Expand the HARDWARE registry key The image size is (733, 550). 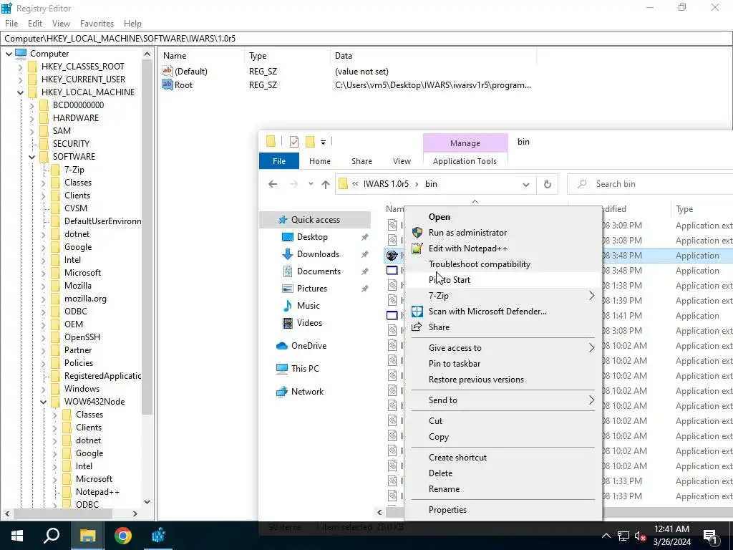point(31,118)
